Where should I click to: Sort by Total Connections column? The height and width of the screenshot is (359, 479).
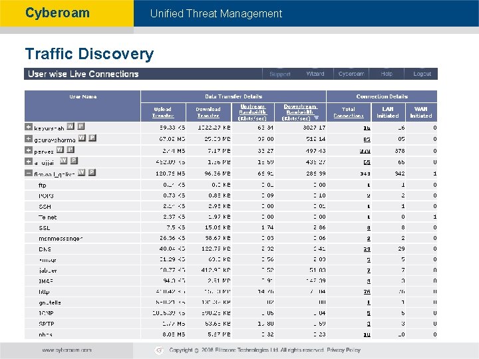(349, 112)
